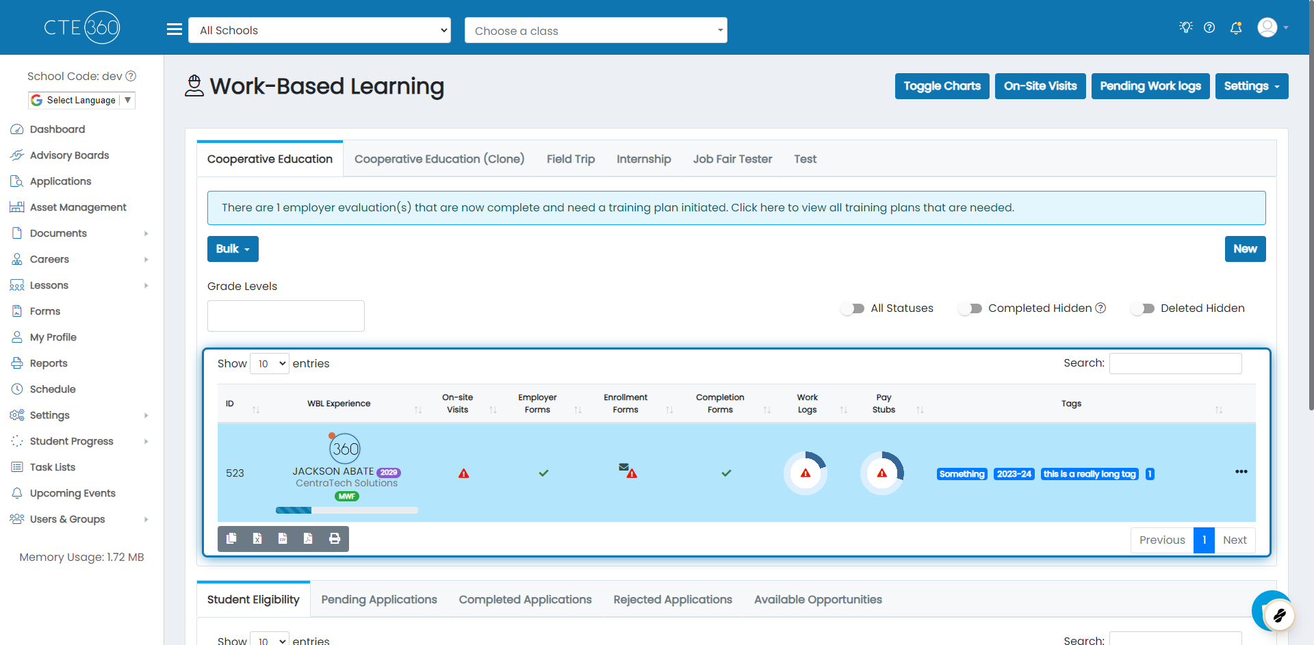
Task: Open the Bulk actions dropdown
Action: pos(233,249)
